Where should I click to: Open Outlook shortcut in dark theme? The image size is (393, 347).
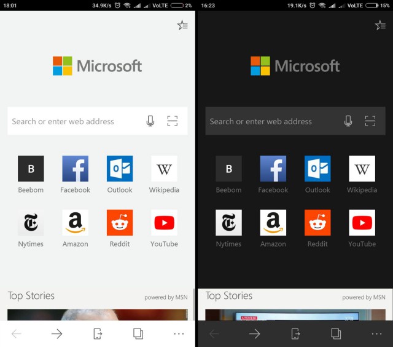click(x=317, y=175)
